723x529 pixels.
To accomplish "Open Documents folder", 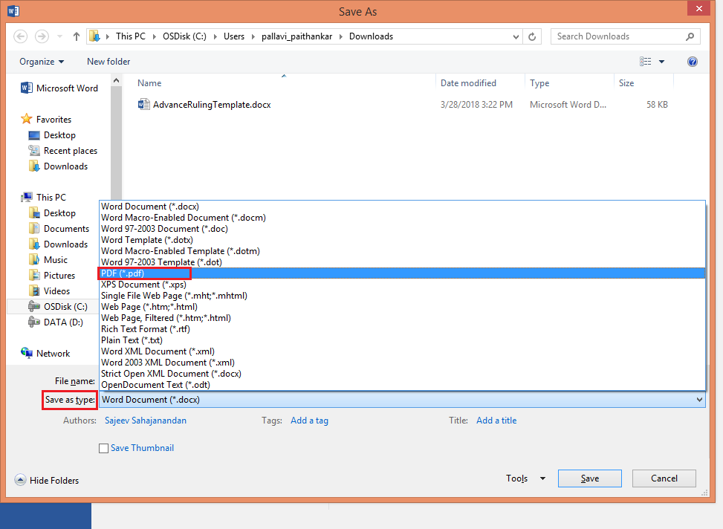I will [59, 229].
